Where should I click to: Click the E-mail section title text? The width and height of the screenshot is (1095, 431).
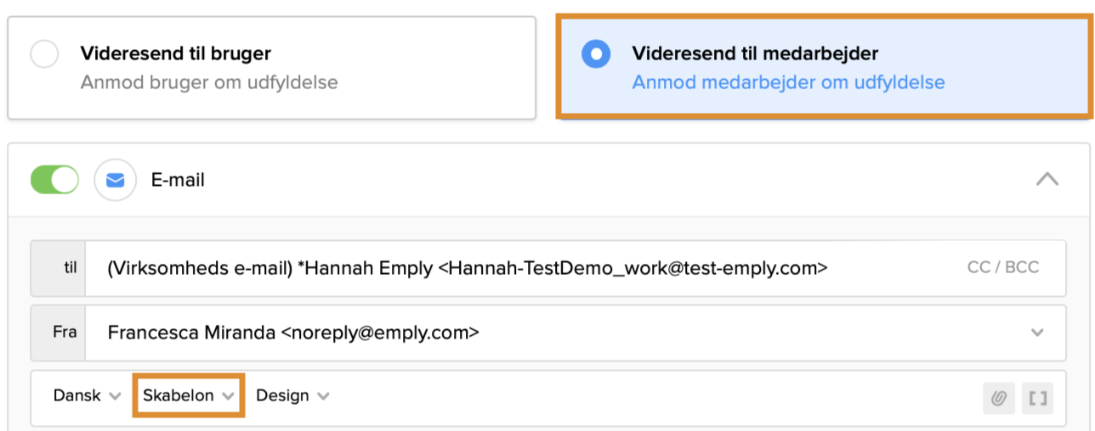[x=178, y=180]
